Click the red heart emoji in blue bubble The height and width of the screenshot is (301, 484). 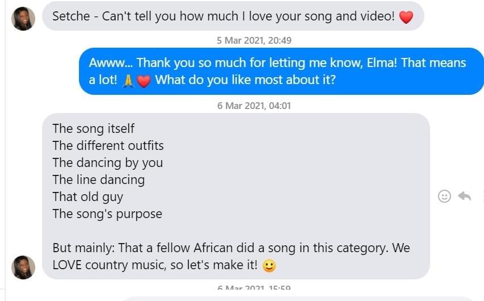point(144,81)
